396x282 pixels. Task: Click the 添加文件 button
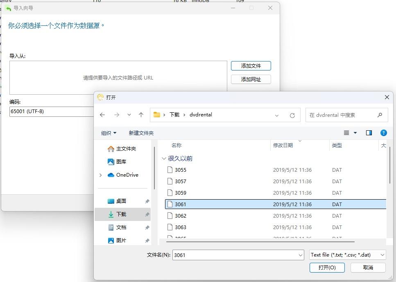[251, 66]
